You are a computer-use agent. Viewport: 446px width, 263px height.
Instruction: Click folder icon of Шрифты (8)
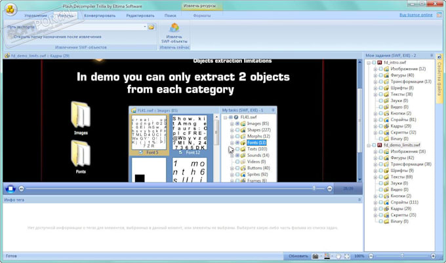pyautogui.click(x=386, y=88)
